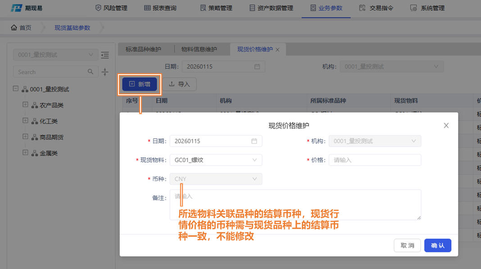This screenshot has height=269, width=481.
Task: Click the expand/collapse tree levels icon
Action: pyautogui.click(x=105, y=72)
